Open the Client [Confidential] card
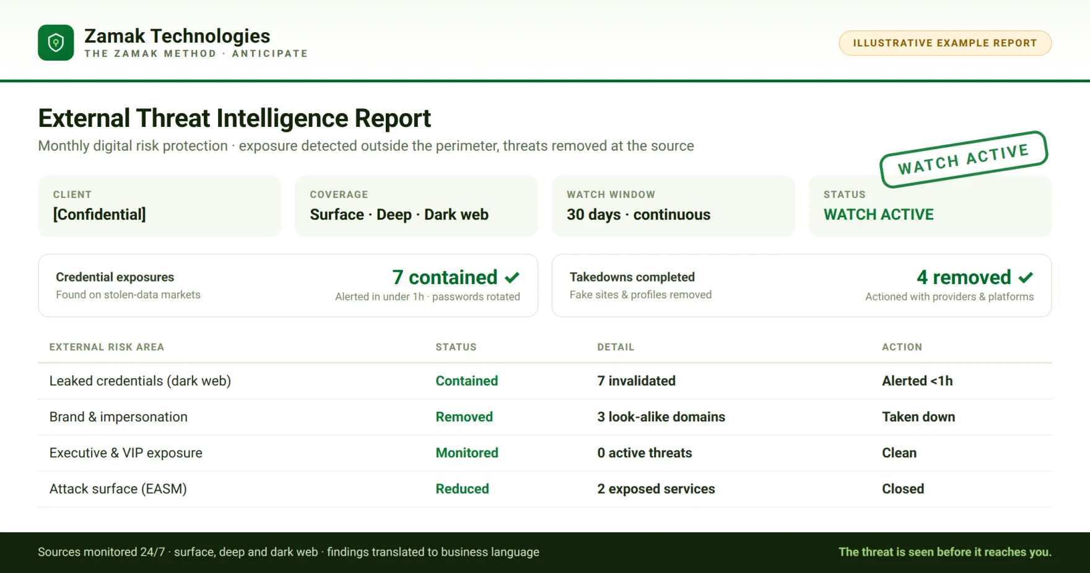 click(x=160, y=206)
